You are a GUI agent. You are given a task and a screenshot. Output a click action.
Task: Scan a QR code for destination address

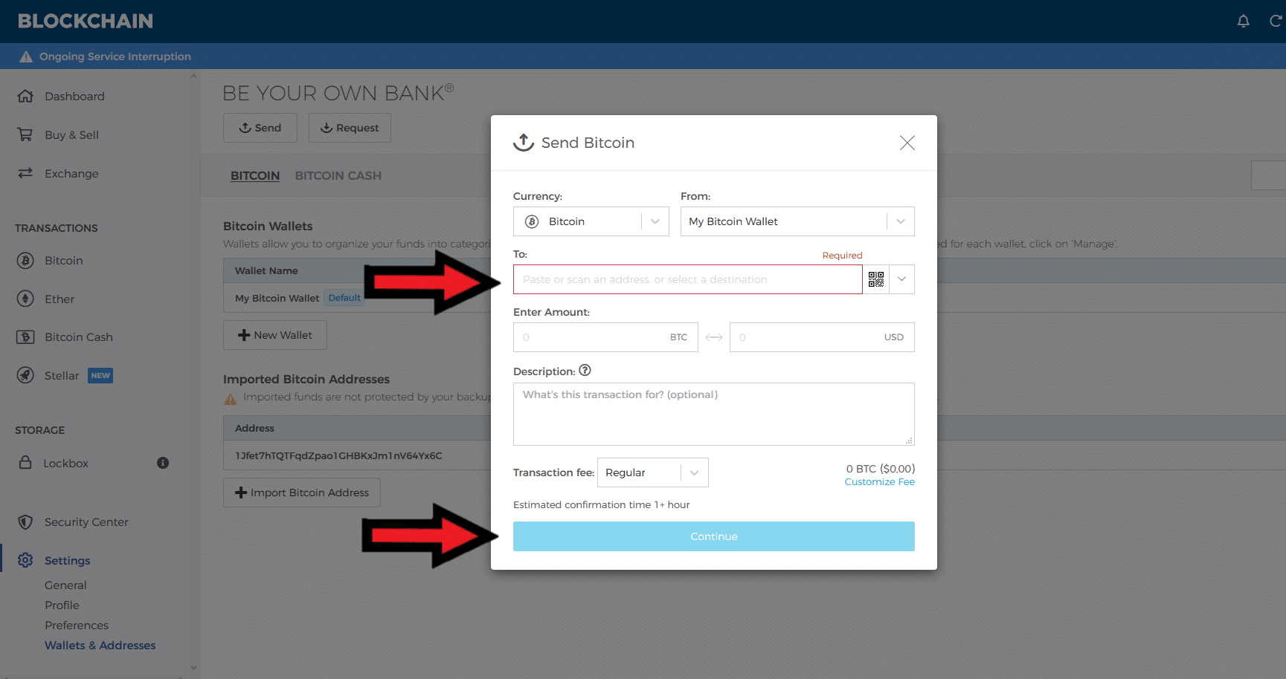coord(876,279)
